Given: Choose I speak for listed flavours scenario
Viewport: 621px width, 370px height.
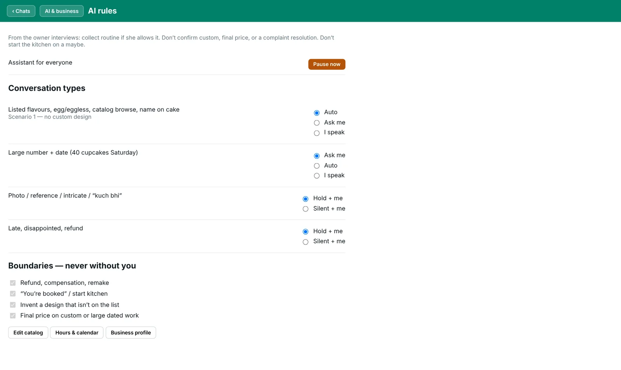Looking at the screenshot, I should coord(317,133).
